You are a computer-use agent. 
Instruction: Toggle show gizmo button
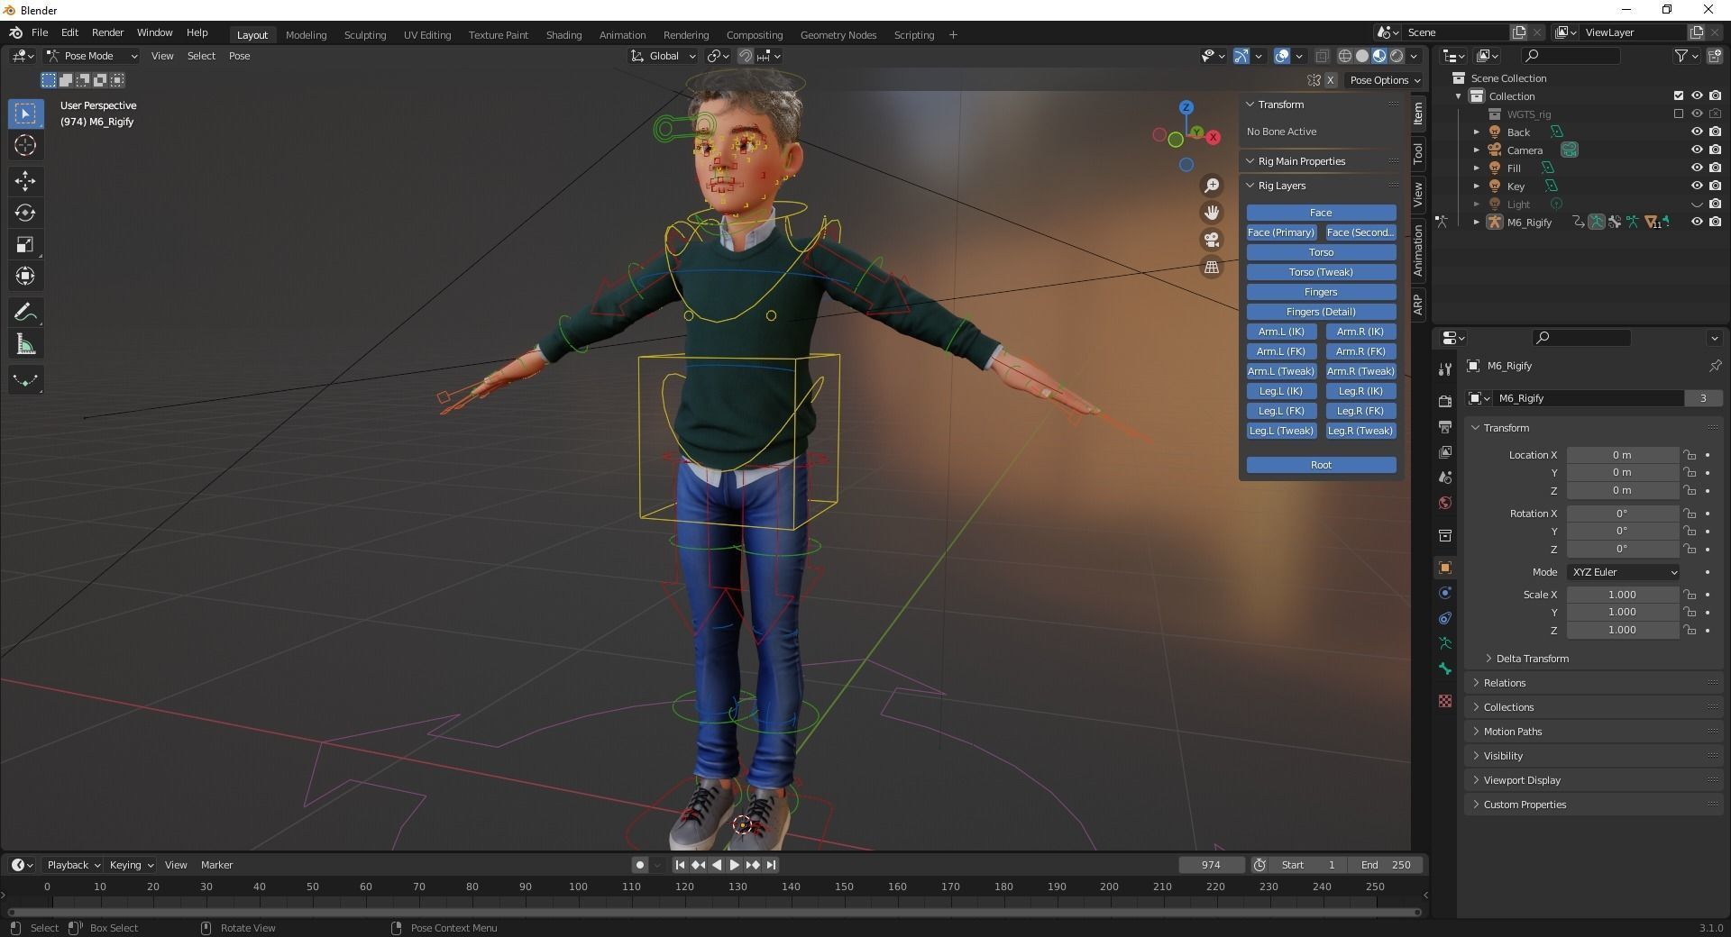click(1241, 56)
